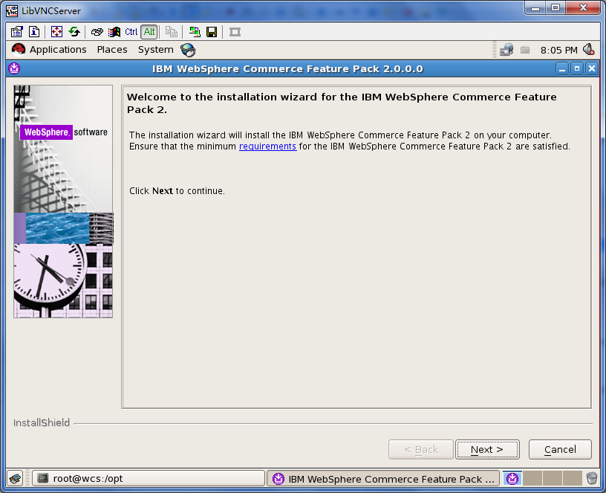Show VNC connection information

(34, 31)
